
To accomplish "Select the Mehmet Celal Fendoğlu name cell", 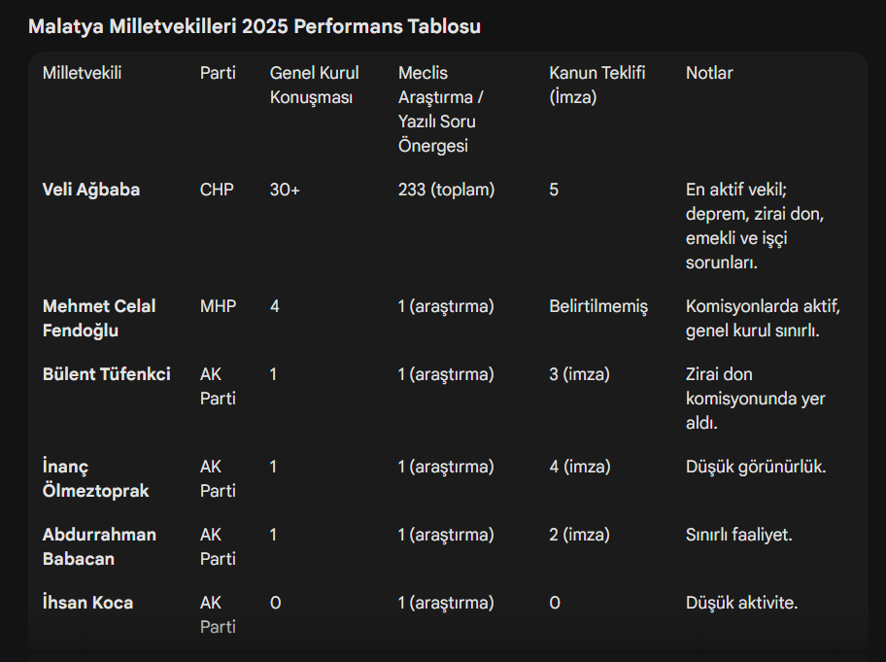I will pyautogui.click(x=99, y=318).
